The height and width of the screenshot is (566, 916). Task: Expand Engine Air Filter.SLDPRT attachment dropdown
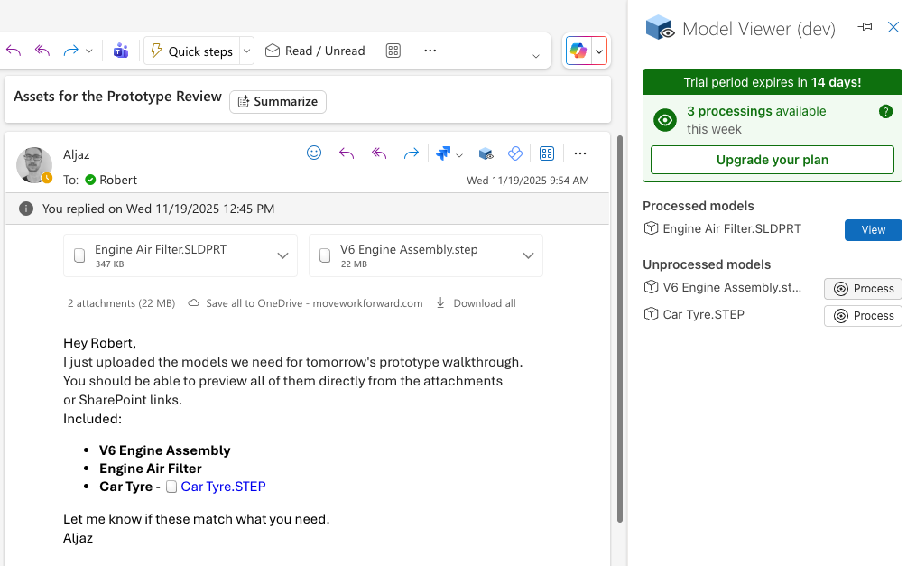(283, 255)
